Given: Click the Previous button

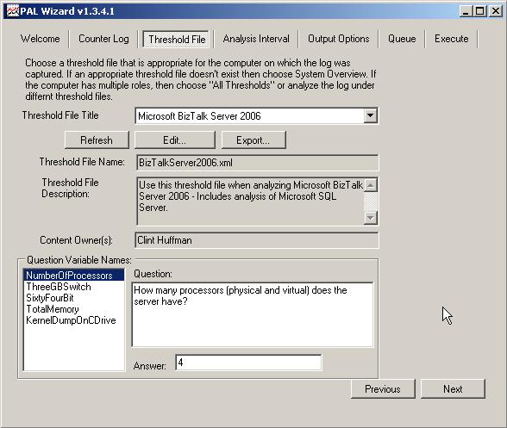Looking at the screenshot, I should 383,389.
